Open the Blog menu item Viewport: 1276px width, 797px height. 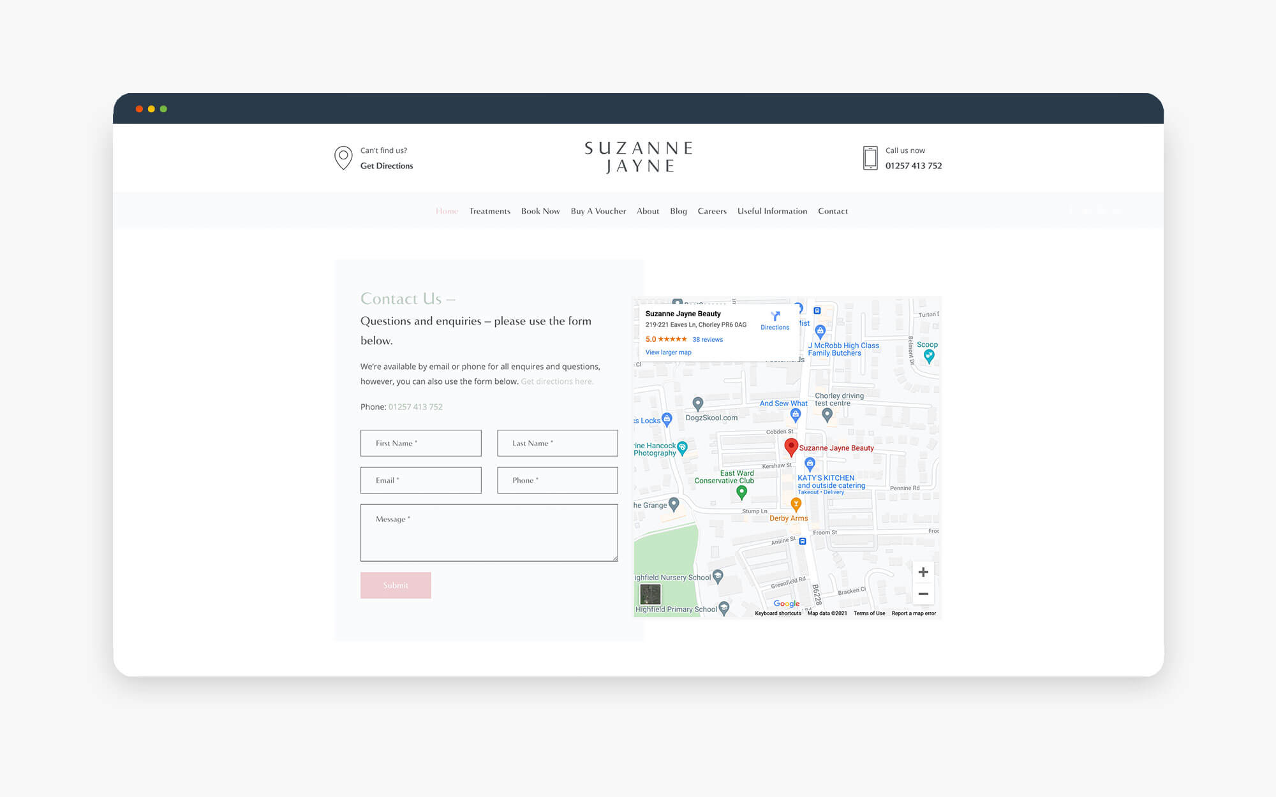click(678, 211)
